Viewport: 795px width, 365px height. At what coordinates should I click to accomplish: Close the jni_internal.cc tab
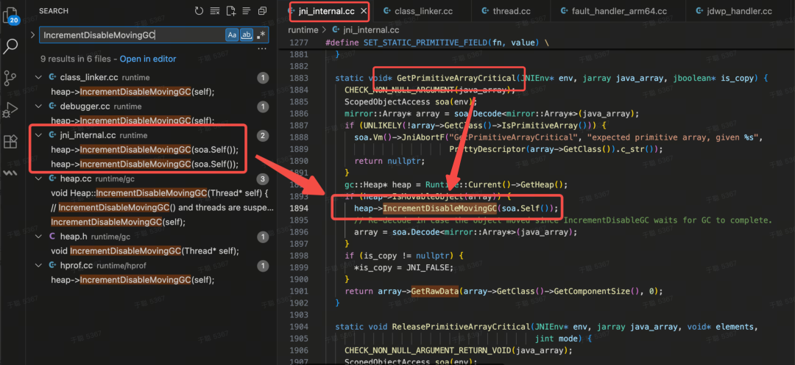point(363,11)
